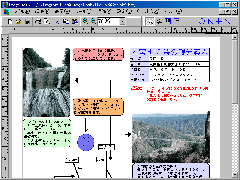Select the second table tool with header row
240x180 pixels.
click(x=176, y=22)
